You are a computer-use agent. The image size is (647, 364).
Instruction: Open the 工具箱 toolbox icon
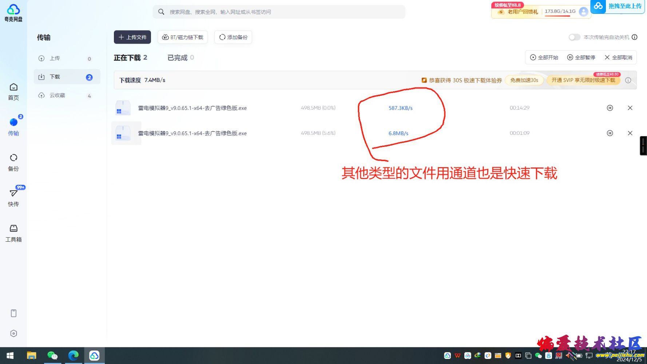13,233
